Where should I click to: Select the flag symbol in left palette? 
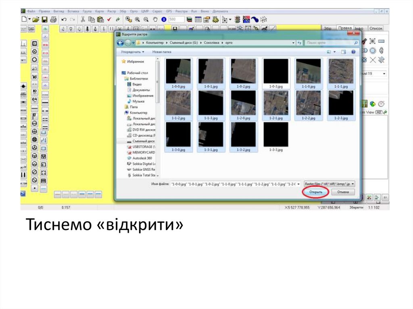pyautogui.click(x=35, y=116)
